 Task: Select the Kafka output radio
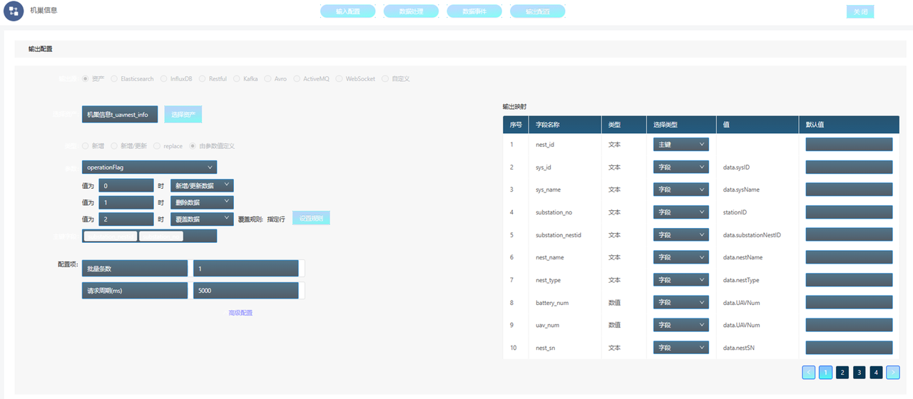pyautogui.click(x=237, y=78)
